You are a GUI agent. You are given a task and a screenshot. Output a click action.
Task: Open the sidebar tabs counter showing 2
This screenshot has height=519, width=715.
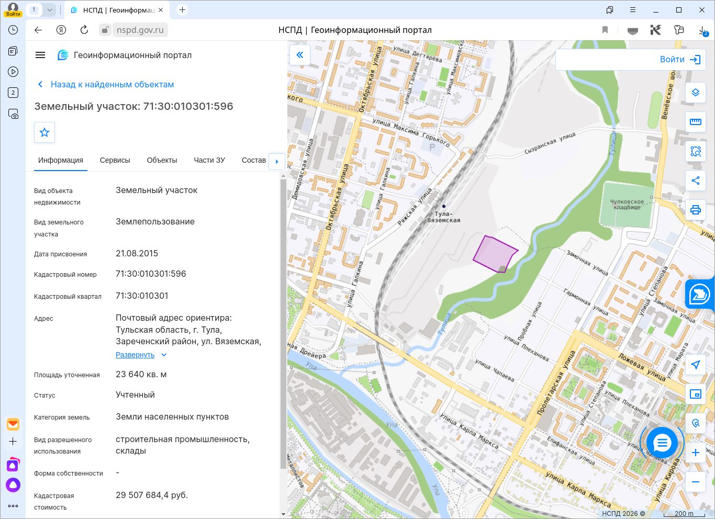13,93
